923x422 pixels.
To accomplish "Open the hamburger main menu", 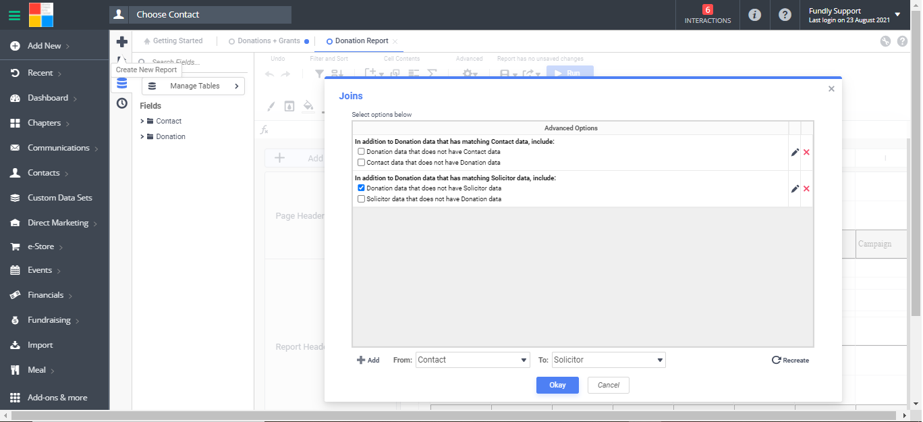I will pos(14,14).
